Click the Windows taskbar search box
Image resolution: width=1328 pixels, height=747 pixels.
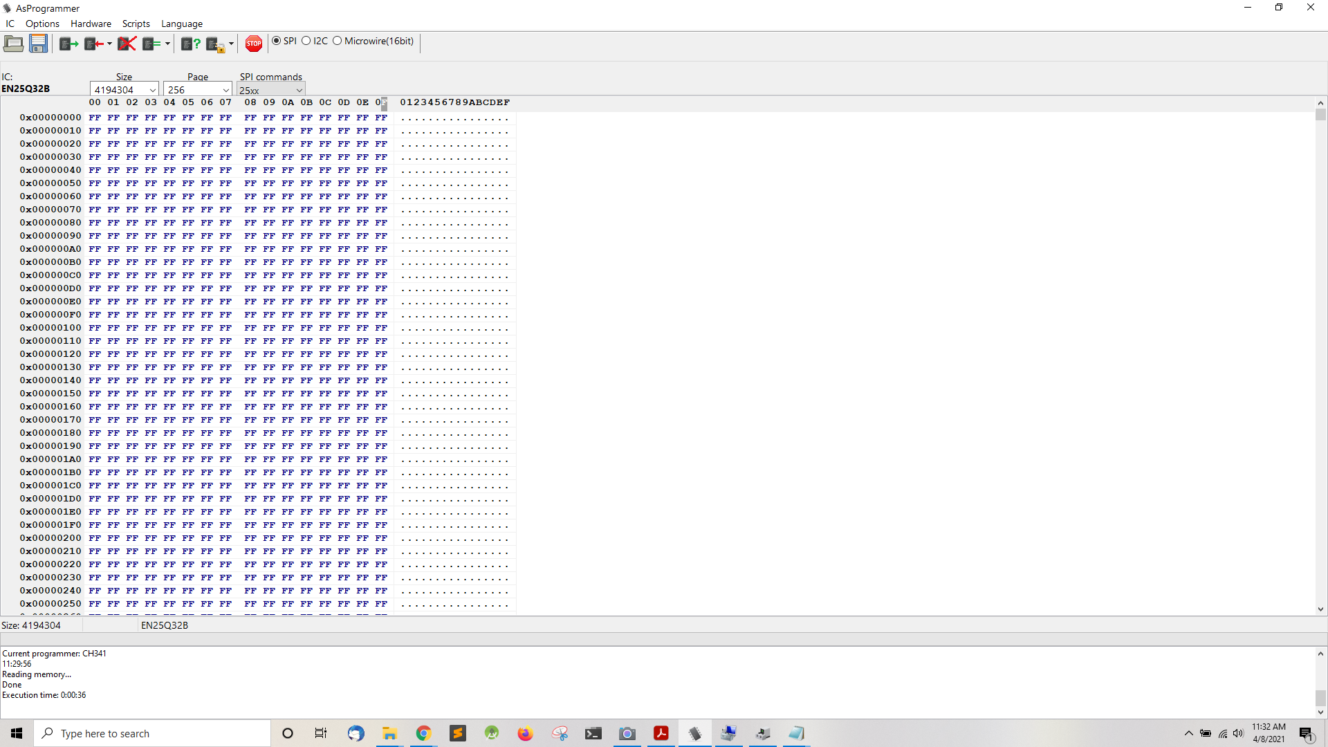coord(152,733)
